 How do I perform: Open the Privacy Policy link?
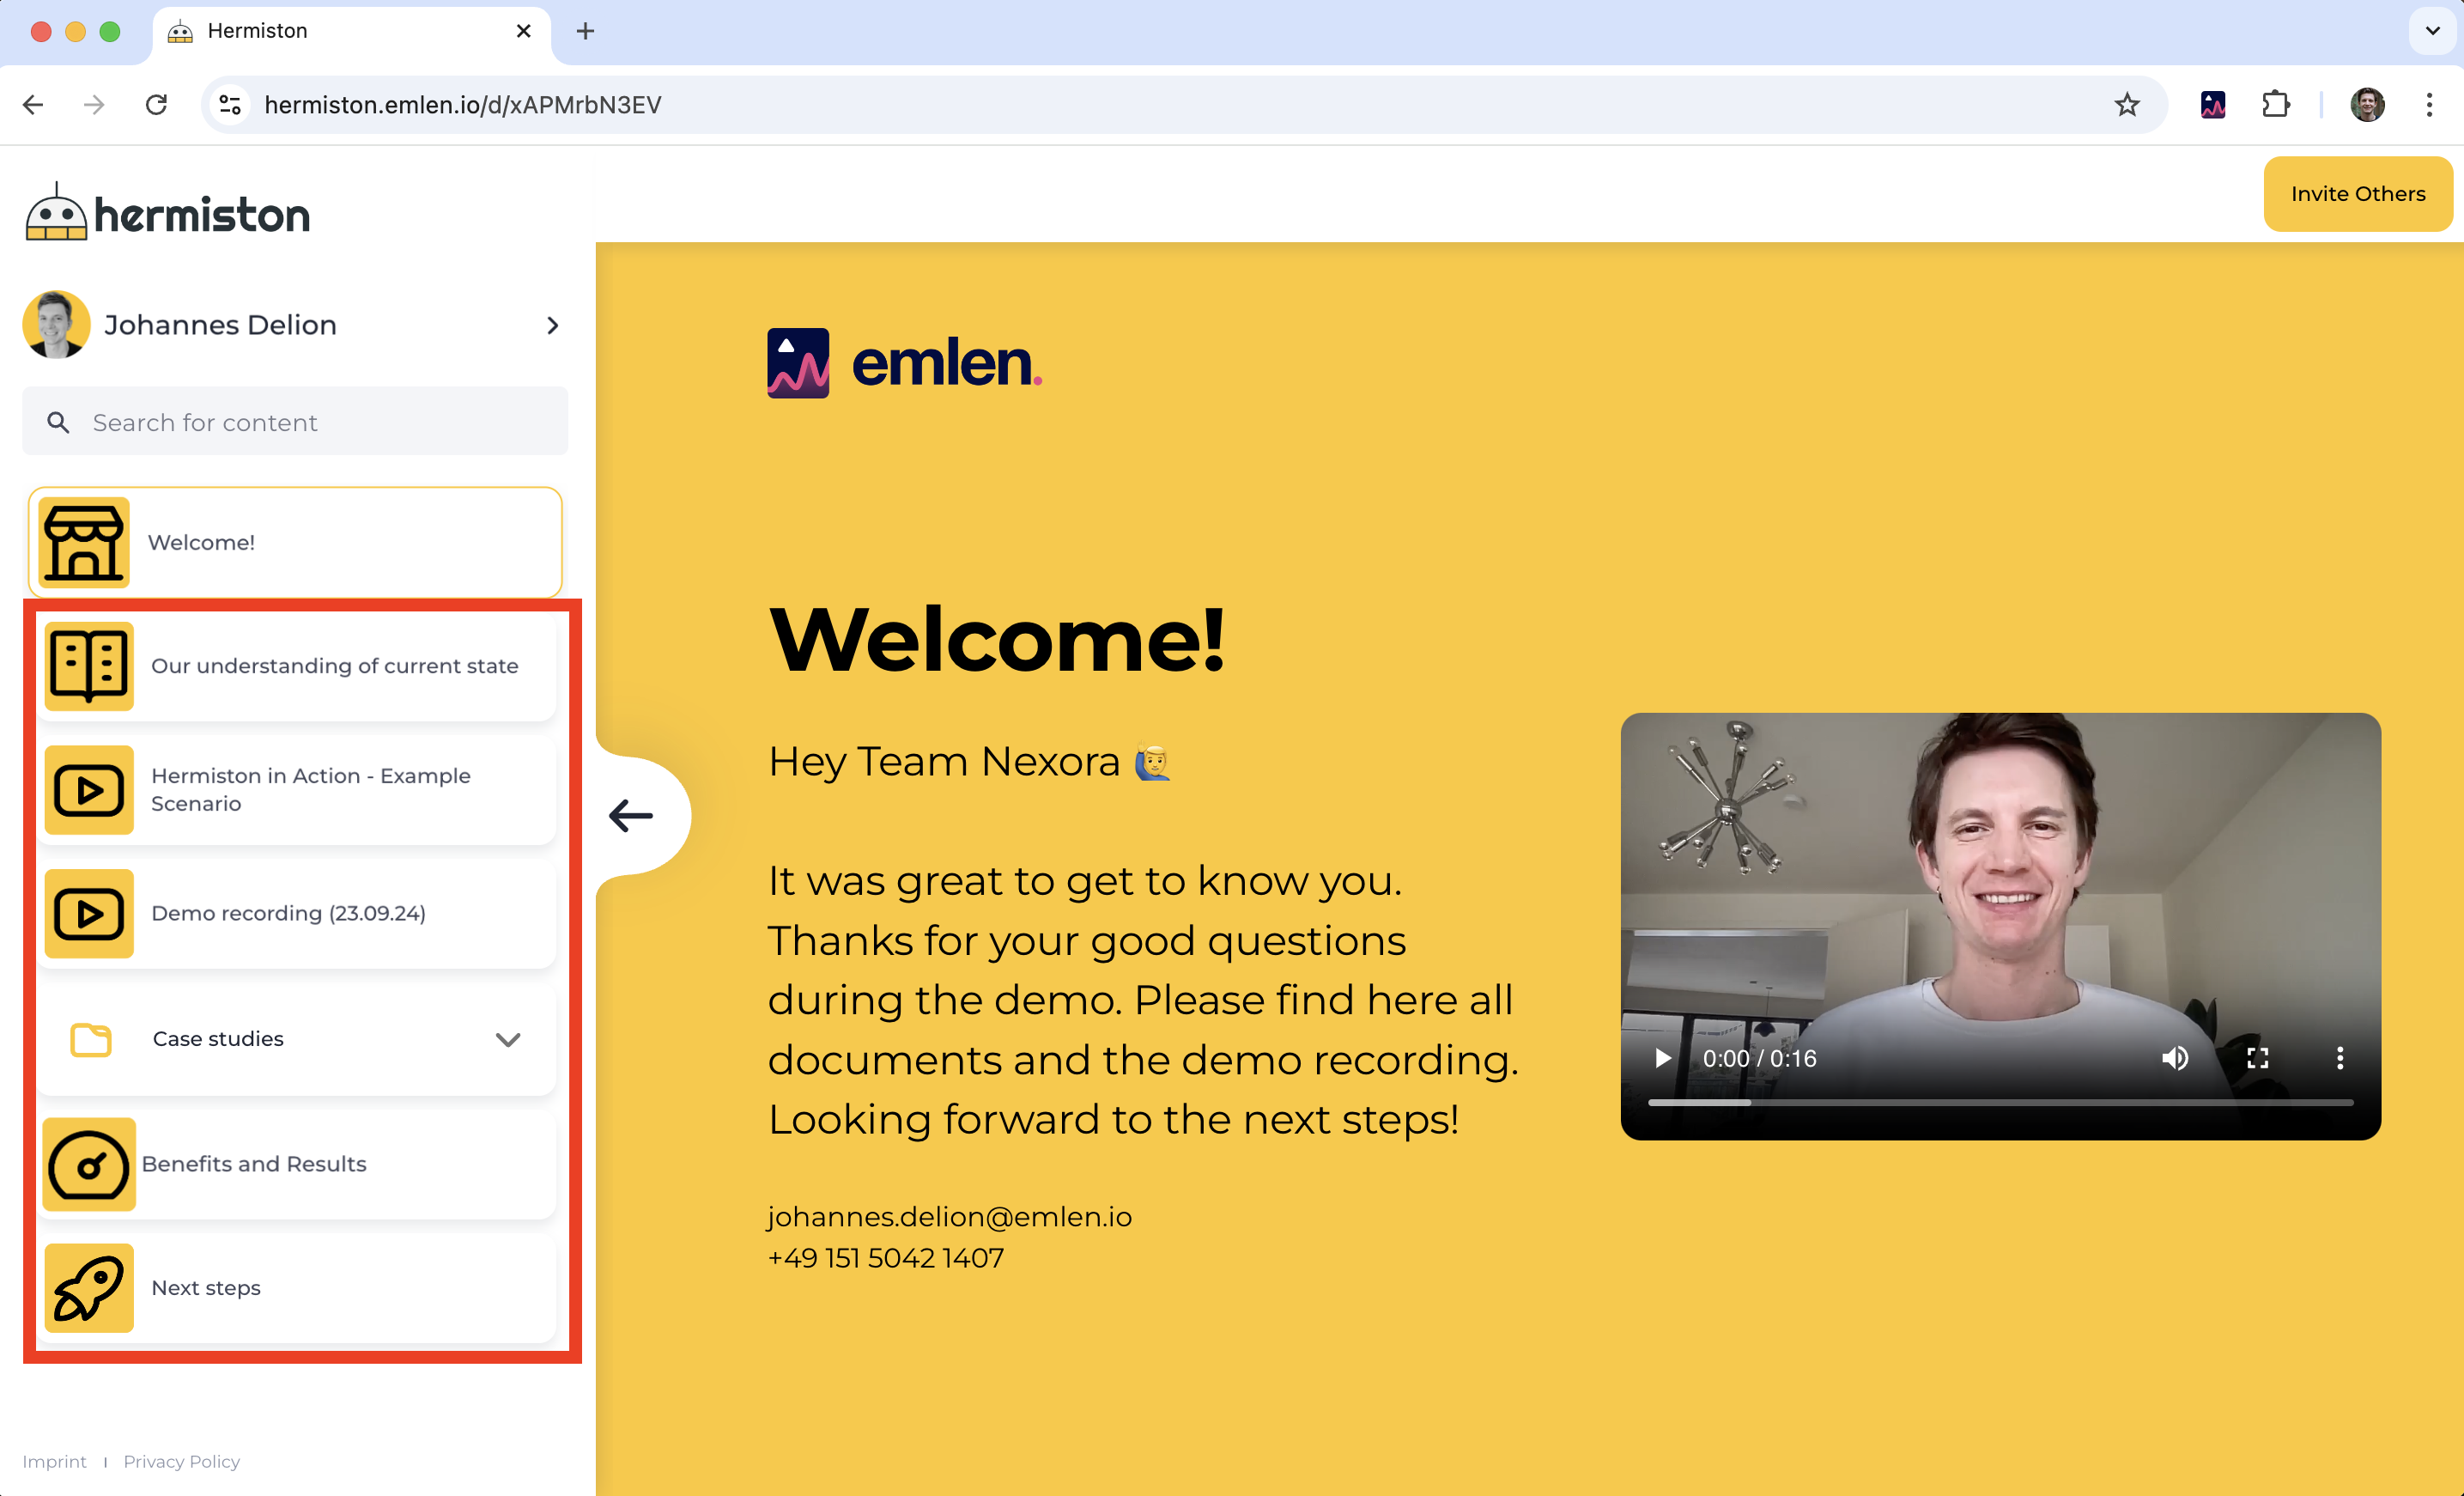tap(181, 1461)
